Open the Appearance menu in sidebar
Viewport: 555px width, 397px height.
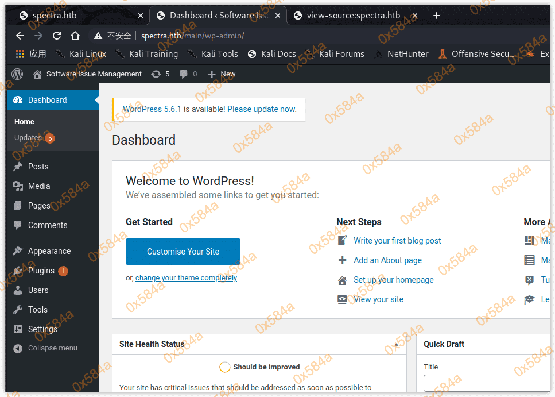[49, 251]
